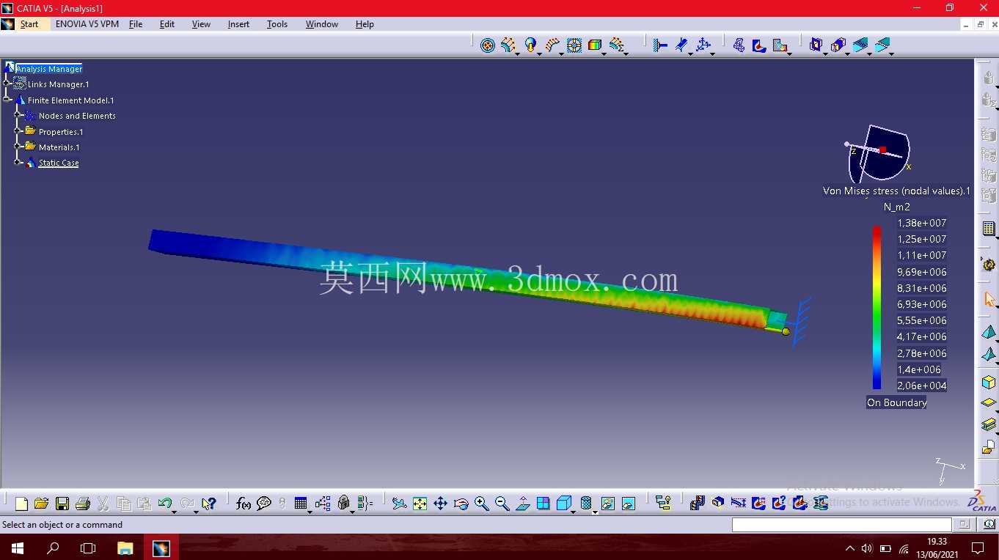Screen dimensions: 999x560
Task: Click the Design Table icon
Action: (301, 504)
